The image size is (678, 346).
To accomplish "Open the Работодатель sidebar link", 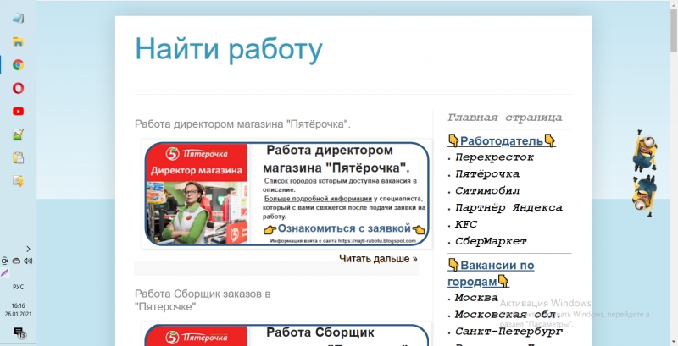I will click(x=502, y=140).
